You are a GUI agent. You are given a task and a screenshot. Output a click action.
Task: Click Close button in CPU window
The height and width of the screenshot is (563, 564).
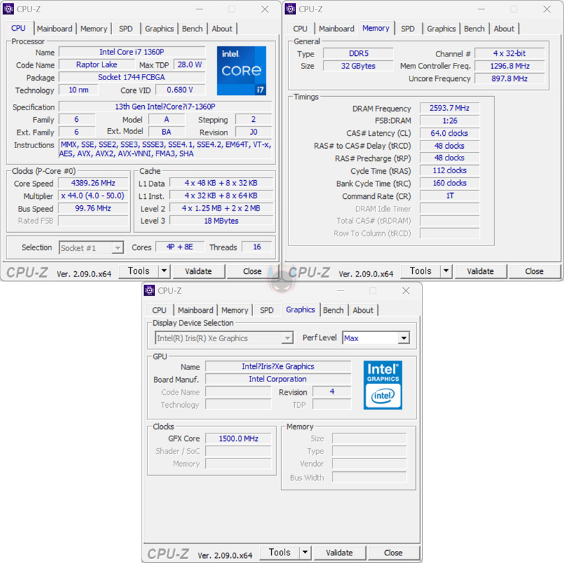[252, 271]
